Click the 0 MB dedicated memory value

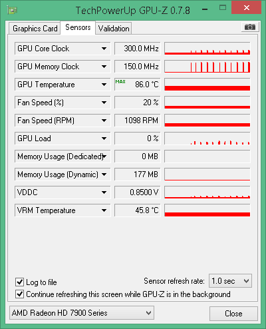pos(138,157)
